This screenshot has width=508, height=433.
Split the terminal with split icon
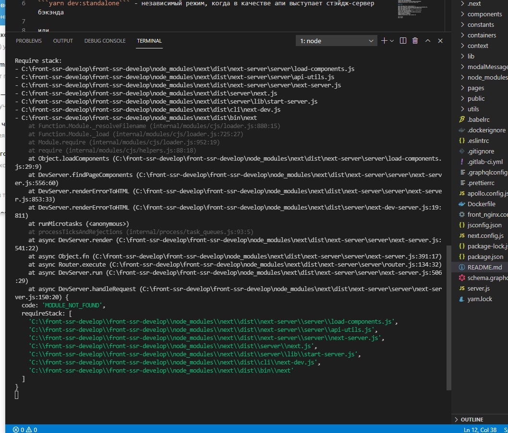[403, 41]
